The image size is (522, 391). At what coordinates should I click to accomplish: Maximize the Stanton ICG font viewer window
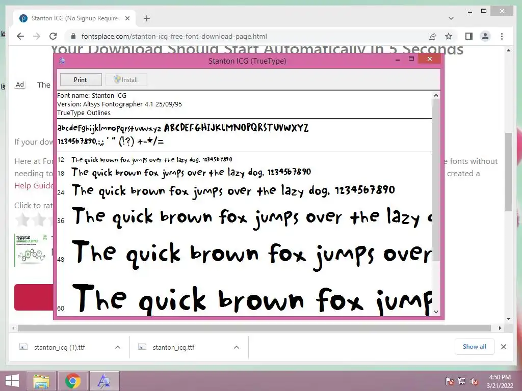(x=411, y=59)
